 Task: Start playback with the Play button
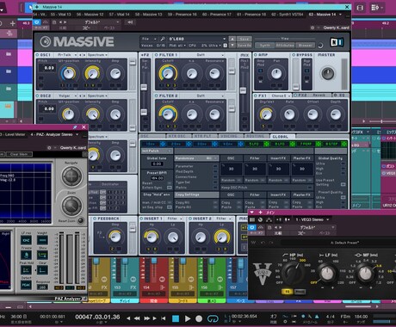(188, 318)
